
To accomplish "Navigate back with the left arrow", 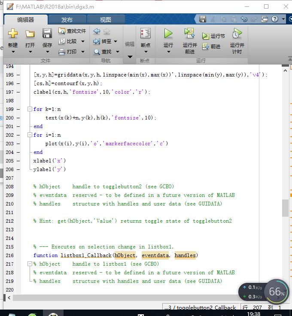I will coord(97,31).
